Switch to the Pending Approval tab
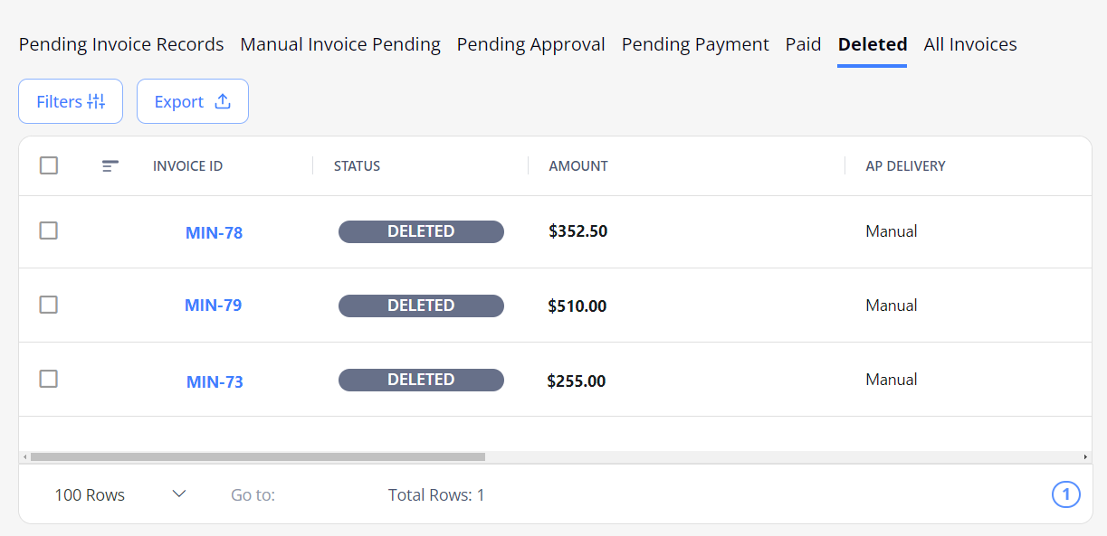This screenshot has height=536, width=1107. (x=531, y=44)
